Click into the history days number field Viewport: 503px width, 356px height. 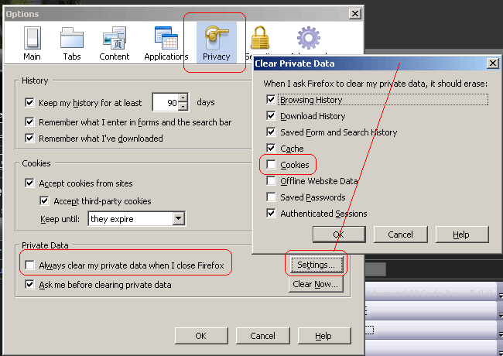click(x=164, y=102)
